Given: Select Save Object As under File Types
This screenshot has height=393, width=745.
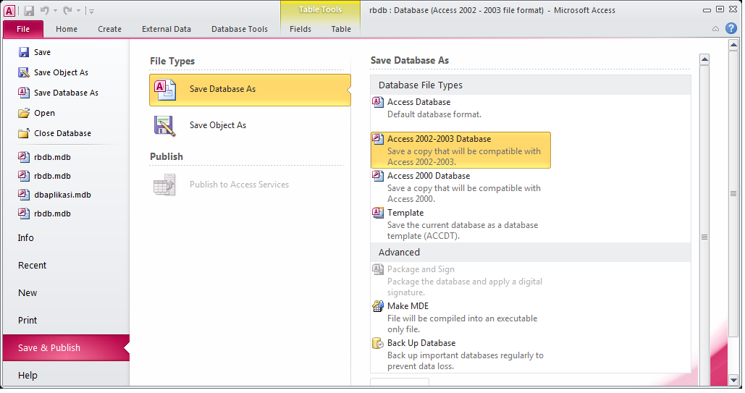Looking at the screenshot, I should 250,125.
